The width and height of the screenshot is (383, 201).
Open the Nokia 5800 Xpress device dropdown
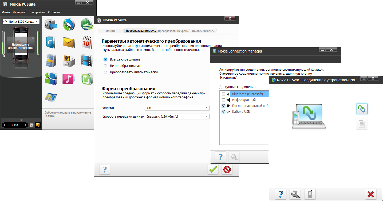click(x=21, y=22)
